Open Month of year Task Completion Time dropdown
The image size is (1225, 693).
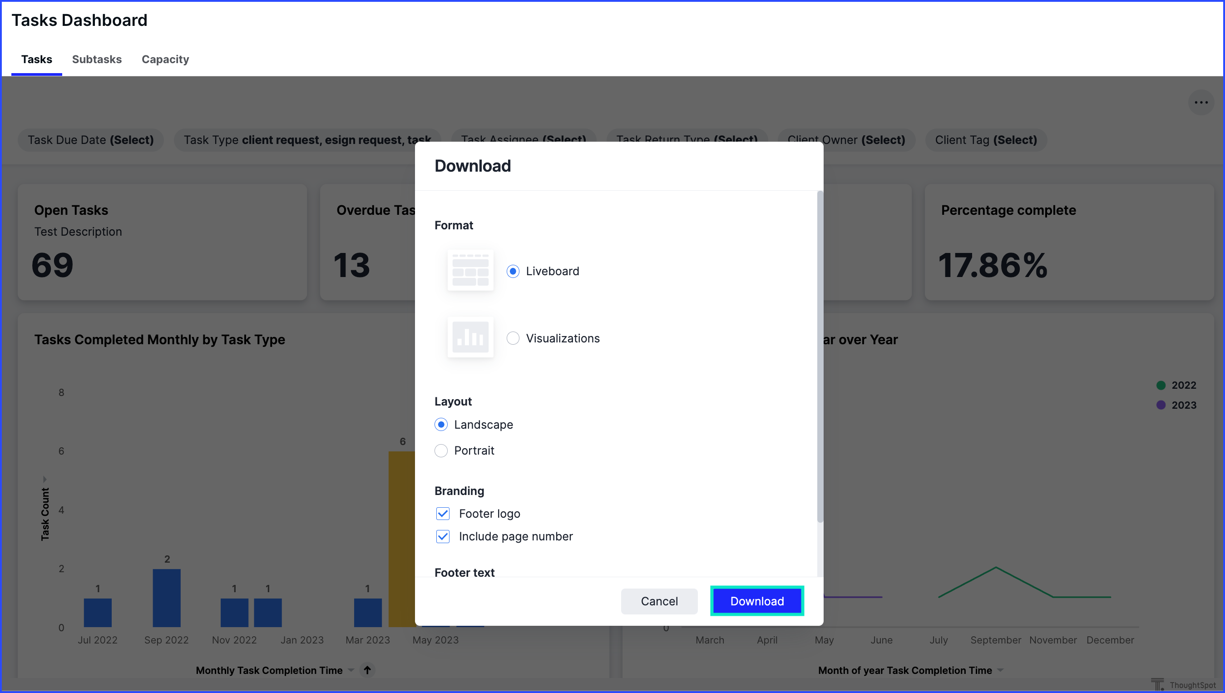click(1000, 670)
